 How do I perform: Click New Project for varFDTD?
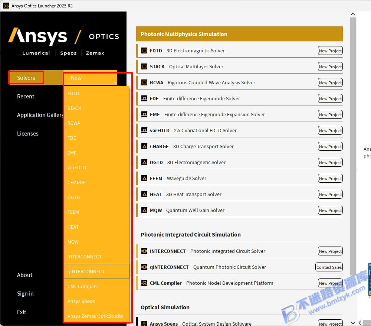tap(330, 131)
